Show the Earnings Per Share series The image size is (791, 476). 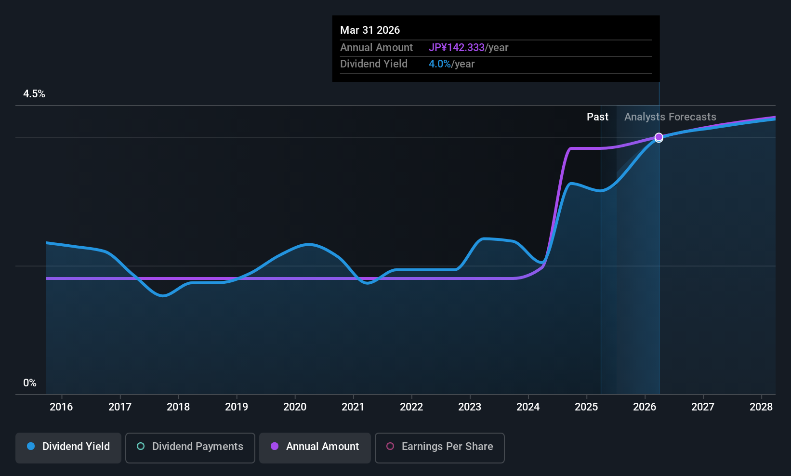[x=439, y=448]
